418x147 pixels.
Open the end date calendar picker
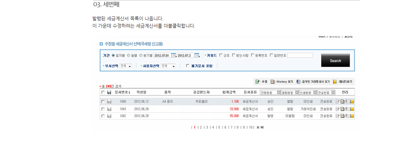[197, 55]
